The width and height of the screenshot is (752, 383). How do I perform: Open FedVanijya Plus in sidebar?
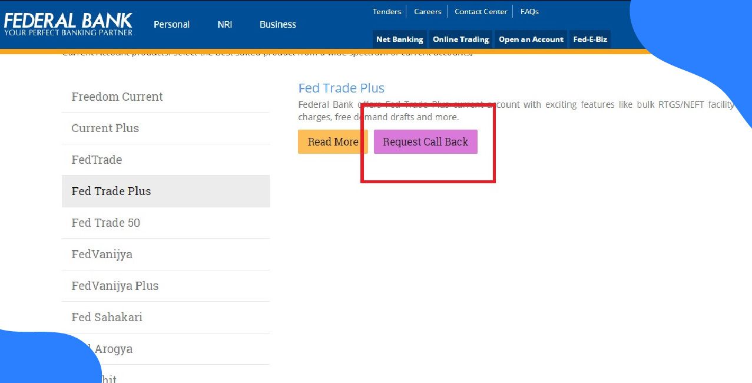[115, 286]
